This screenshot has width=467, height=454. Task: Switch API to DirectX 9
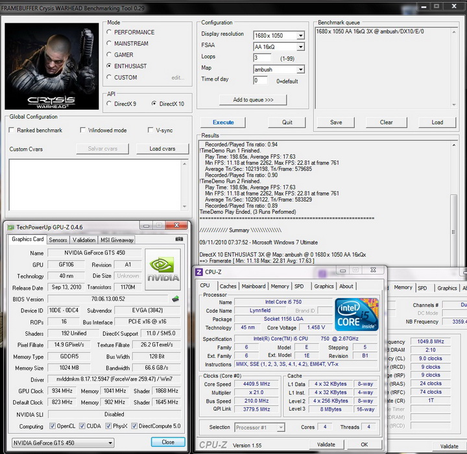[109, 103]
